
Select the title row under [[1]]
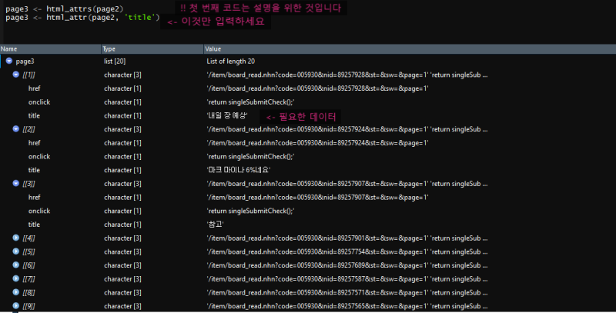point(308,115)
